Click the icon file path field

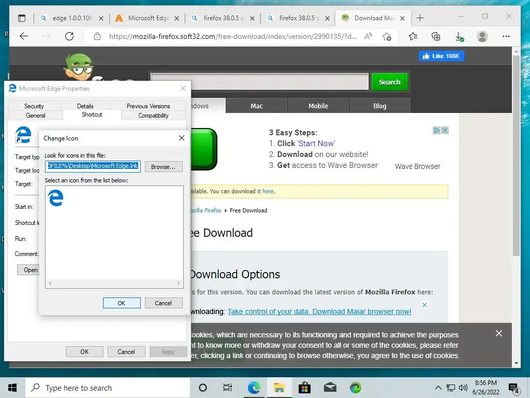[93, 166]
